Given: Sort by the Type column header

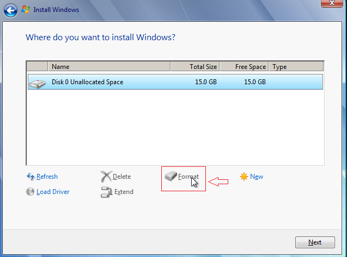Looking at the screenshot, I should click(x=296, y=66).
